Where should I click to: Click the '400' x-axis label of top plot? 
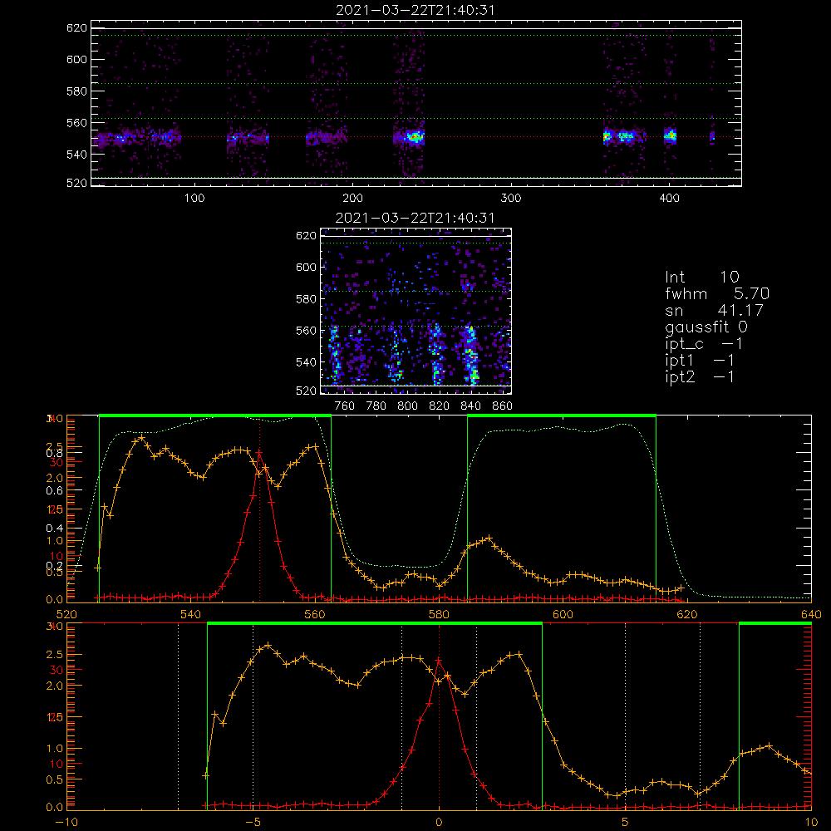(x=669, y=199)
